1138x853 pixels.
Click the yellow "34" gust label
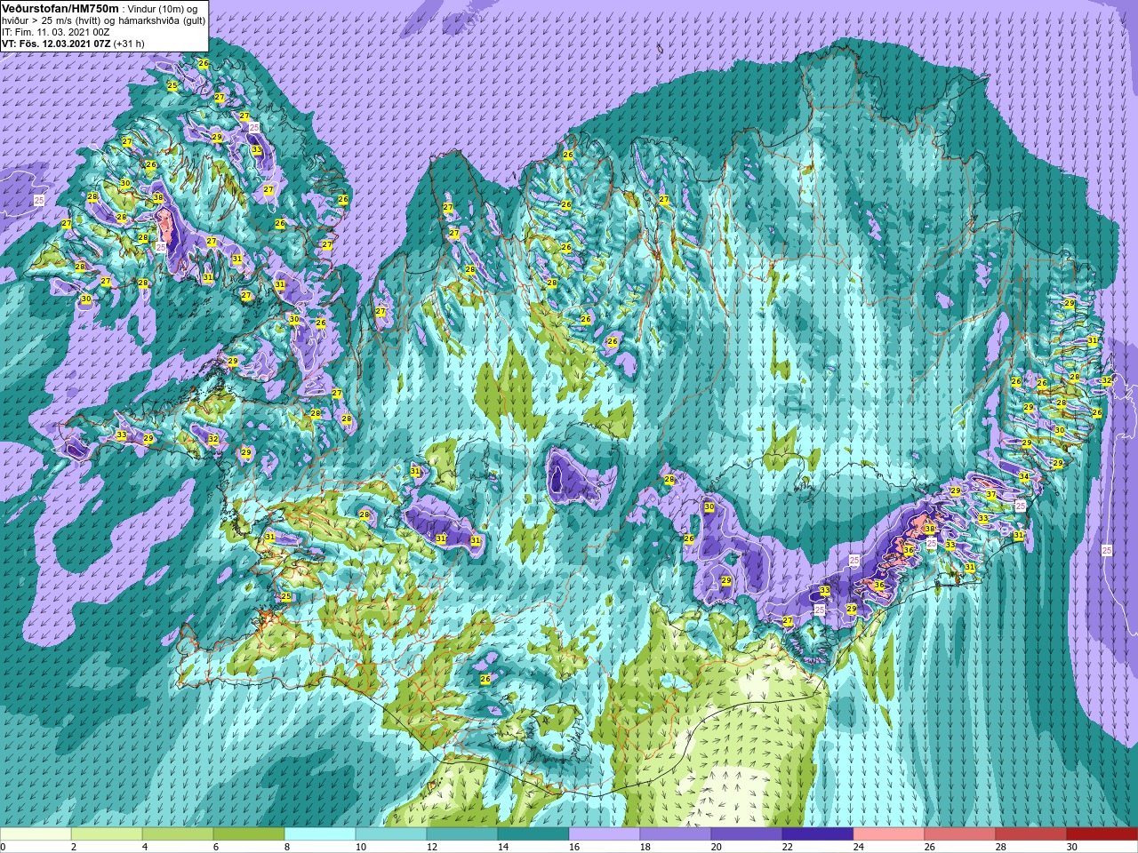click(1024, 477)
